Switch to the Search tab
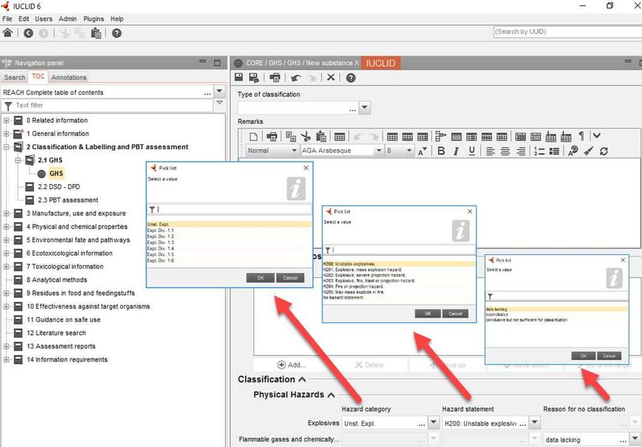The height and width of the screenshot is (447, 642). tap(15, 77)
